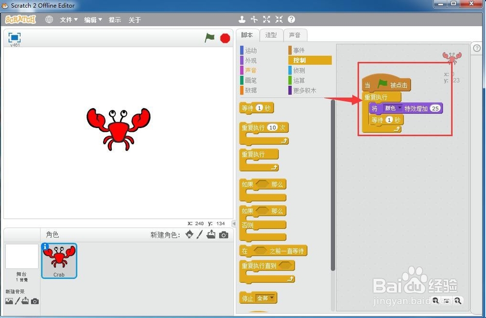Screen dimensions: 486x318
Task: Select the 更多积木 block category
Action: pos(305,91)
